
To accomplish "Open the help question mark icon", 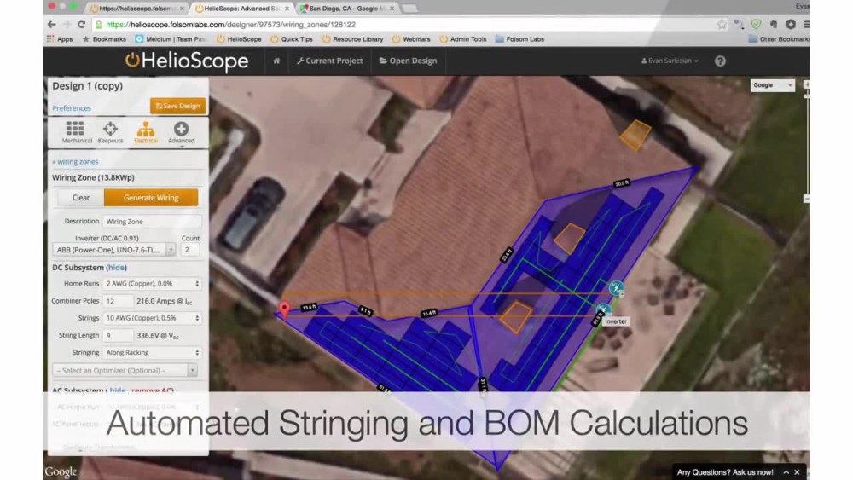I will click(x=720, y=61).
